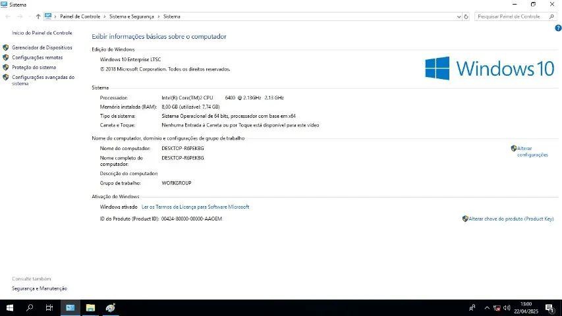This screenshot has width=562, height=316.
Task: Click the help question mark icon
Action: [558, 28]
